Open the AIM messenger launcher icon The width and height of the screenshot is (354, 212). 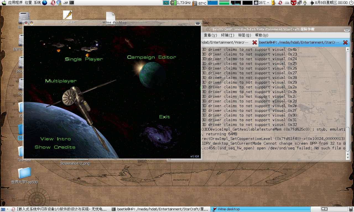point(59,3)
